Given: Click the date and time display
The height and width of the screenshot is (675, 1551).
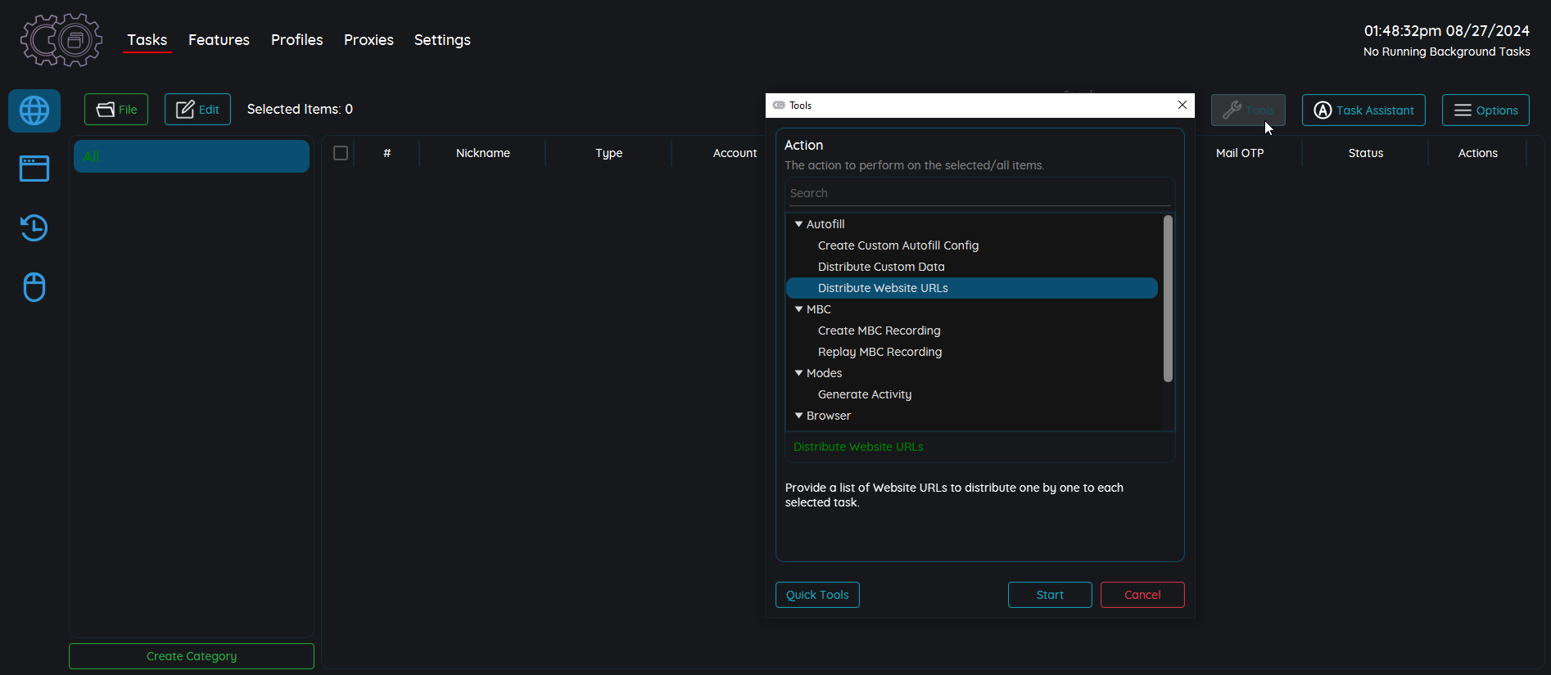Looking at the screenshot, I should (x=1446, y=31).
